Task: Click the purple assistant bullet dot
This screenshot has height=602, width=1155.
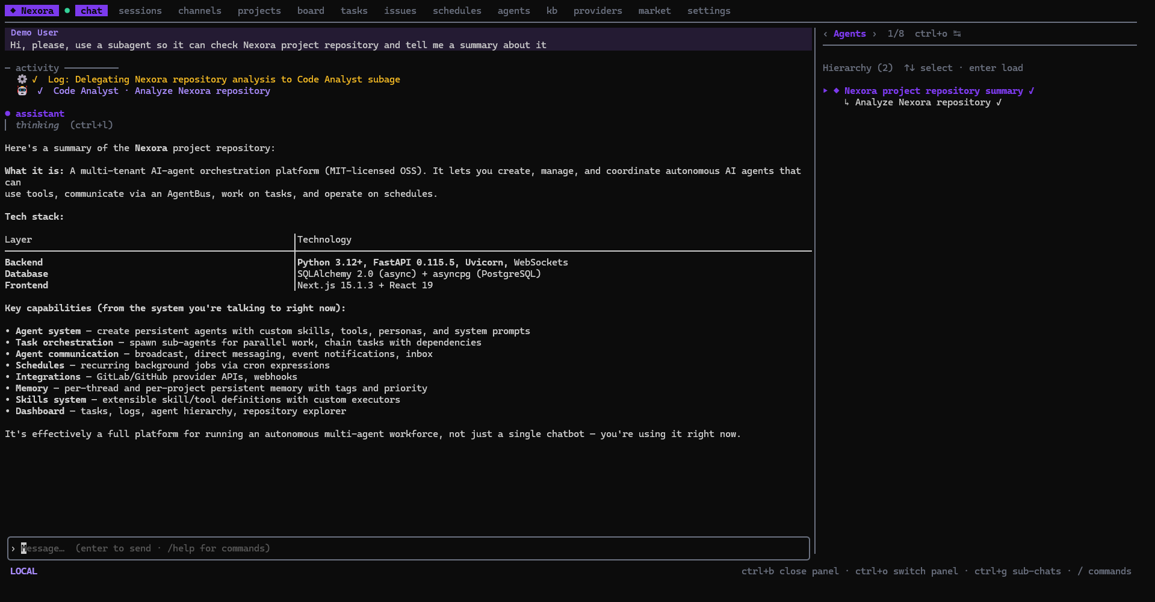Action: [x=8, y=114]
